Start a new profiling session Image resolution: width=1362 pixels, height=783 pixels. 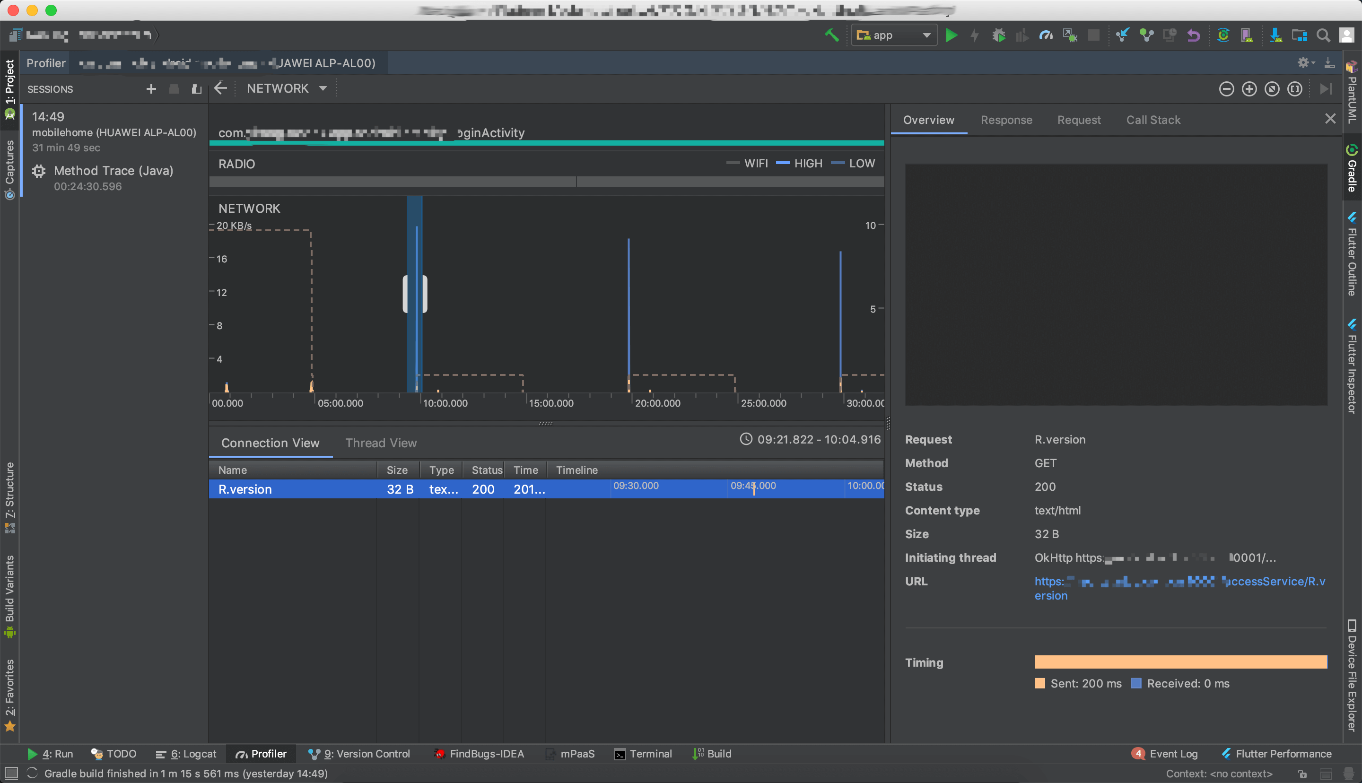151,89
